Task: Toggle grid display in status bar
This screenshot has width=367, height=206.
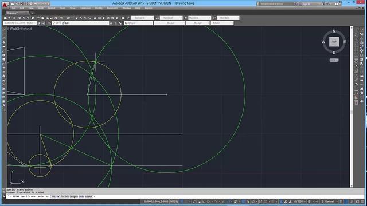Action: (182, 201)
